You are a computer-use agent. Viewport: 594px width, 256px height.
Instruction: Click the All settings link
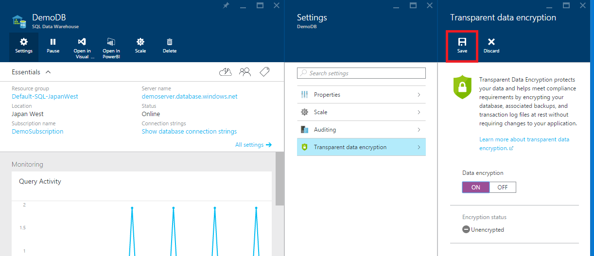tap(253, 145)
